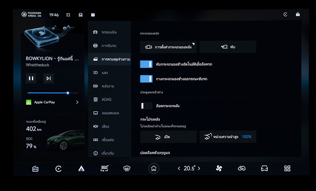Select ADAS in the settings menu
This screenshot has height=191, width=316.
(106, 100)
